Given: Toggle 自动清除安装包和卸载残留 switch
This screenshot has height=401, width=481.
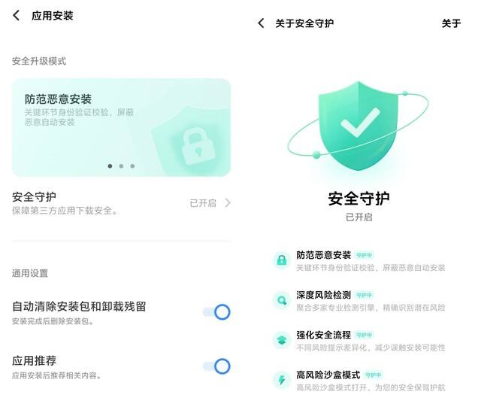Looking at the screenshot, I should point(217,312).
